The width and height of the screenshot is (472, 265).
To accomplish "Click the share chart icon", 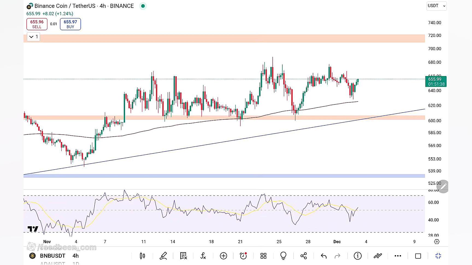I will [x=303, y=256].
